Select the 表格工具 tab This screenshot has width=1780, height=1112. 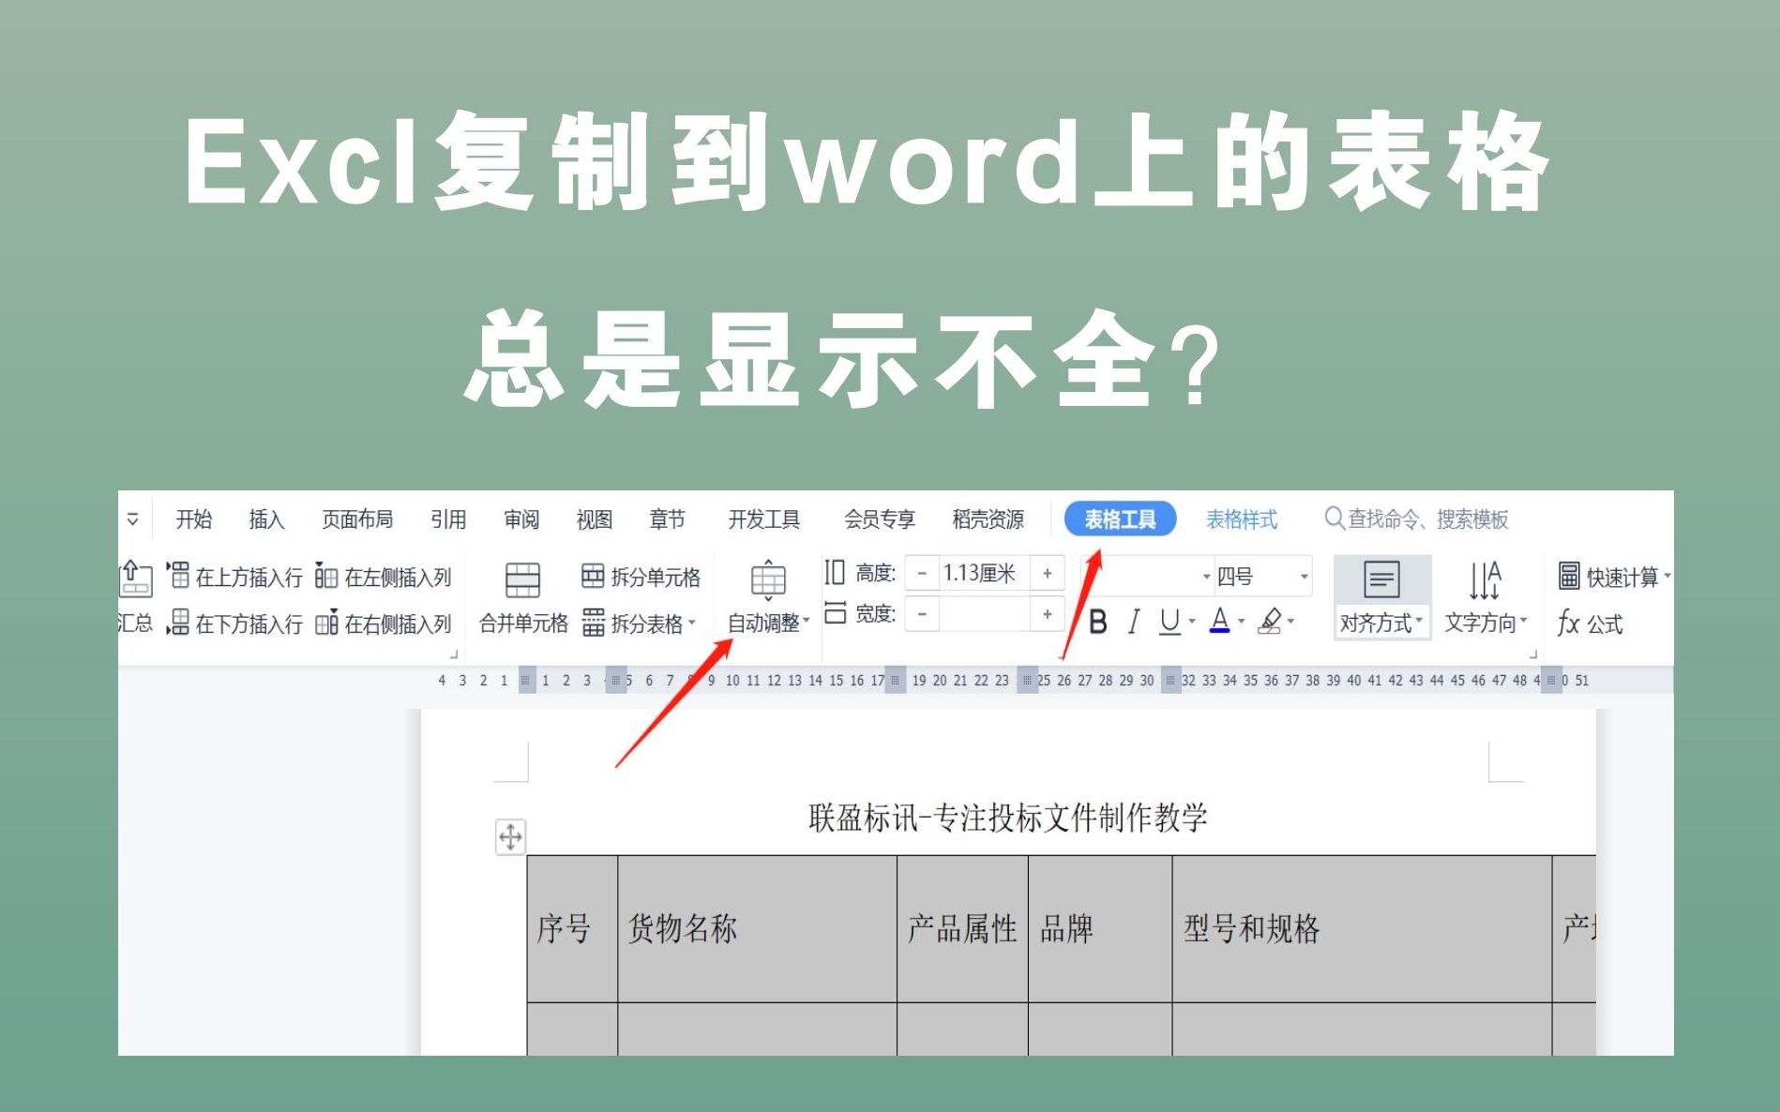[x=1120, y=518]
